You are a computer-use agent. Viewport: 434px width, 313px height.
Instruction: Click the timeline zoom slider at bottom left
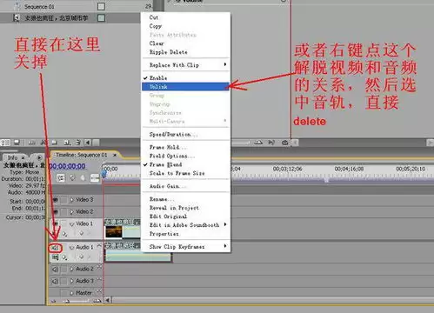tap(75, 301)
